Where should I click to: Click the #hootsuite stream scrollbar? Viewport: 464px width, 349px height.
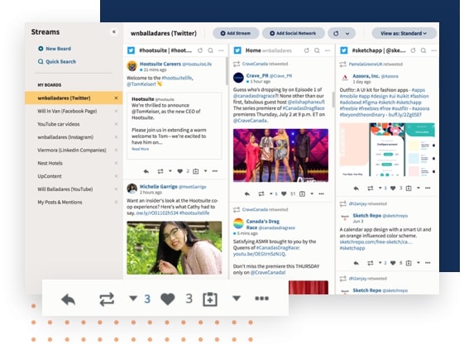pos(227,71)
